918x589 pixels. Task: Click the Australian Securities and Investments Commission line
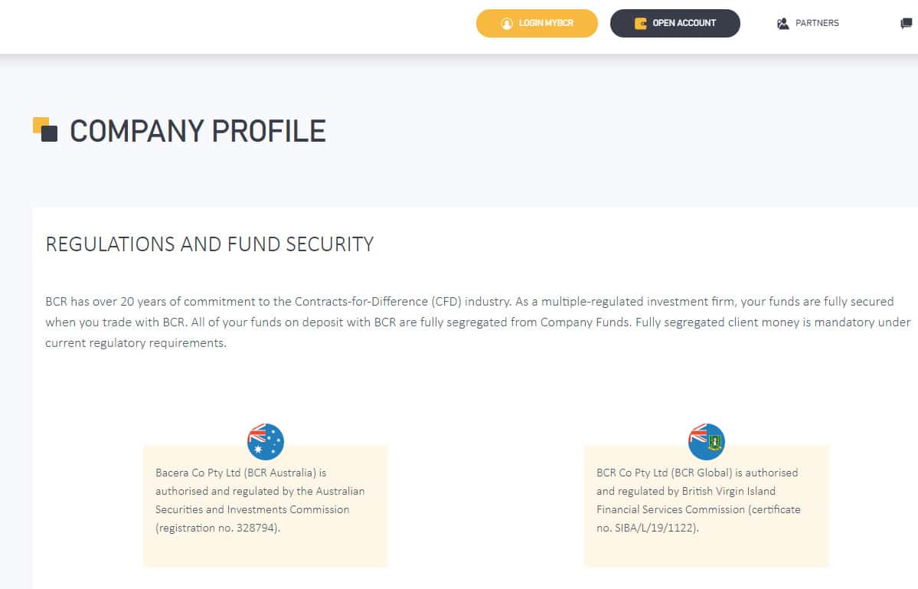point(252,509)
